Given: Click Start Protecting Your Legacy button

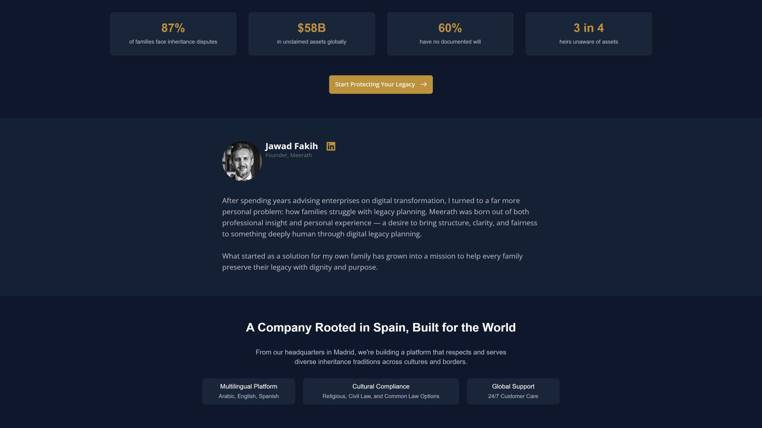Looking at the screenshot, I should click(x=381, y=84).
